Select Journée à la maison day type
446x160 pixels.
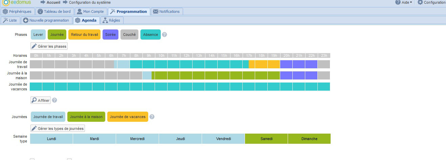pos(86,117)
